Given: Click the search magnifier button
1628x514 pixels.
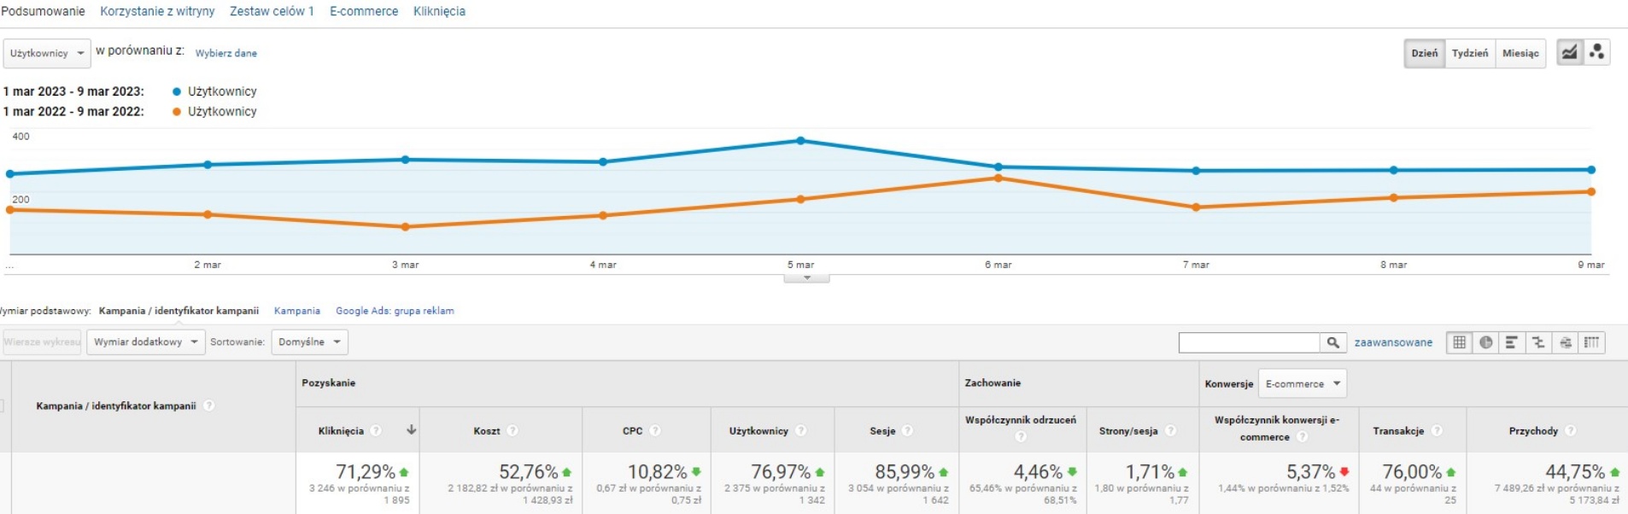Looking at the screenshot, I should pyautogui.click(x=1333, y=342).
